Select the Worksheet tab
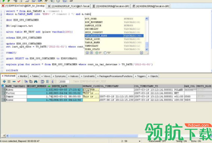The image size is (212, 143). pos(9,76)
